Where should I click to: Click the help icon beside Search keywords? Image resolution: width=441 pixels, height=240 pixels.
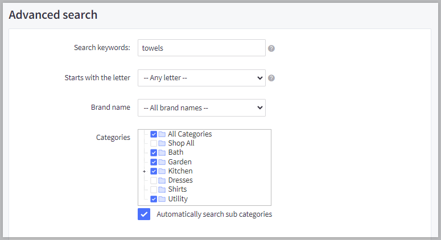(271, 48)
